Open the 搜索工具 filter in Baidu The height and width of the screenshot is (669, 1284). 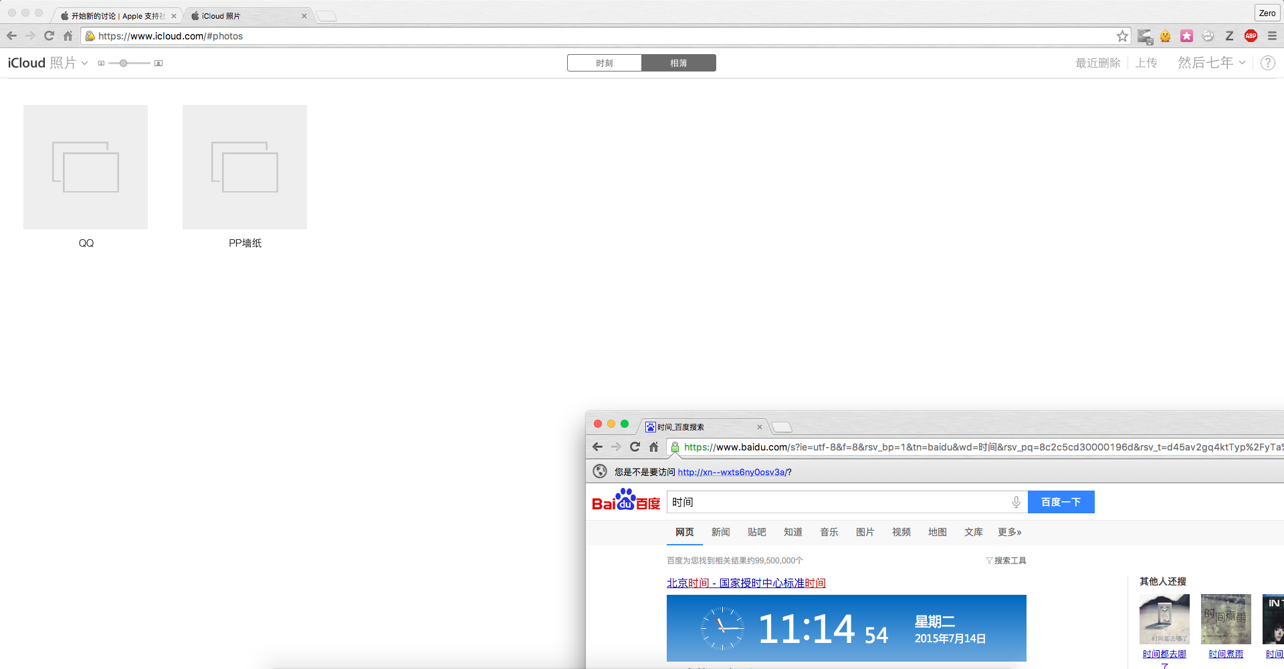click(x=1006, y=561)
